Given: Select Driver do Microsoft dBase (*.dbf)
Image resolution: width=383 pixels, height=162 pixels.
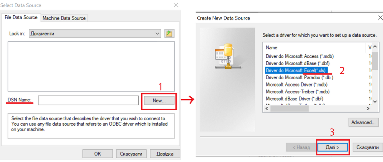Looking at the screenshot, I should pos(293,63).
